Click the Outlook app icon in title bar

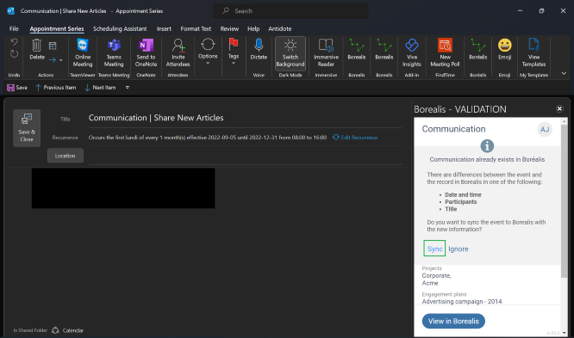(x=10, y=11)
